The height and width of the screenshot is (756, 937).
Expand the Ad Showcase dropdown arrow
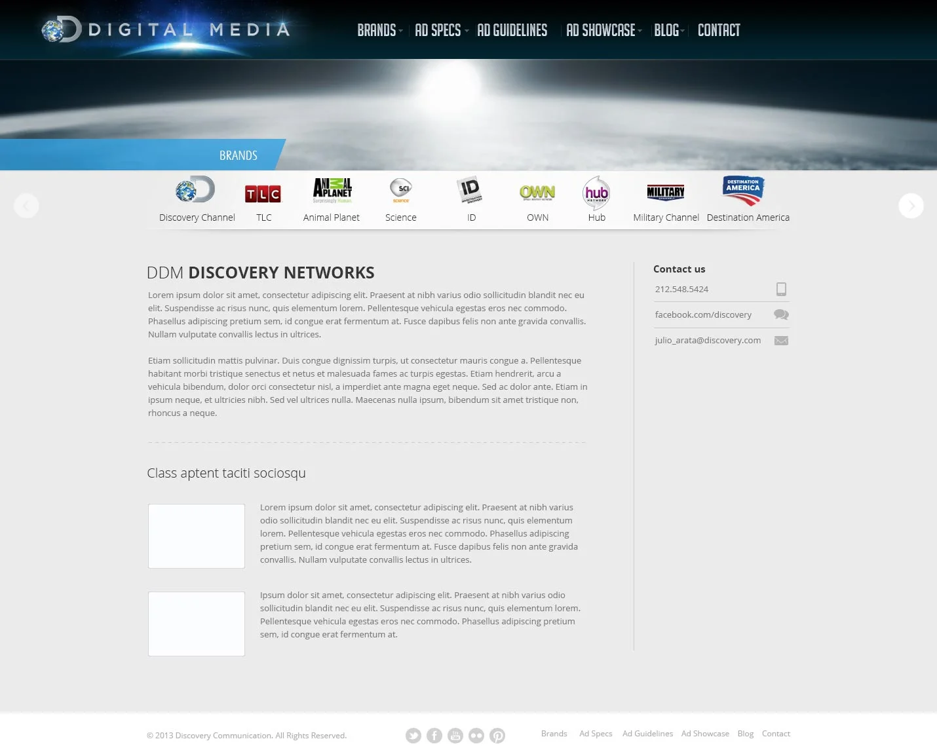(640, 31)
